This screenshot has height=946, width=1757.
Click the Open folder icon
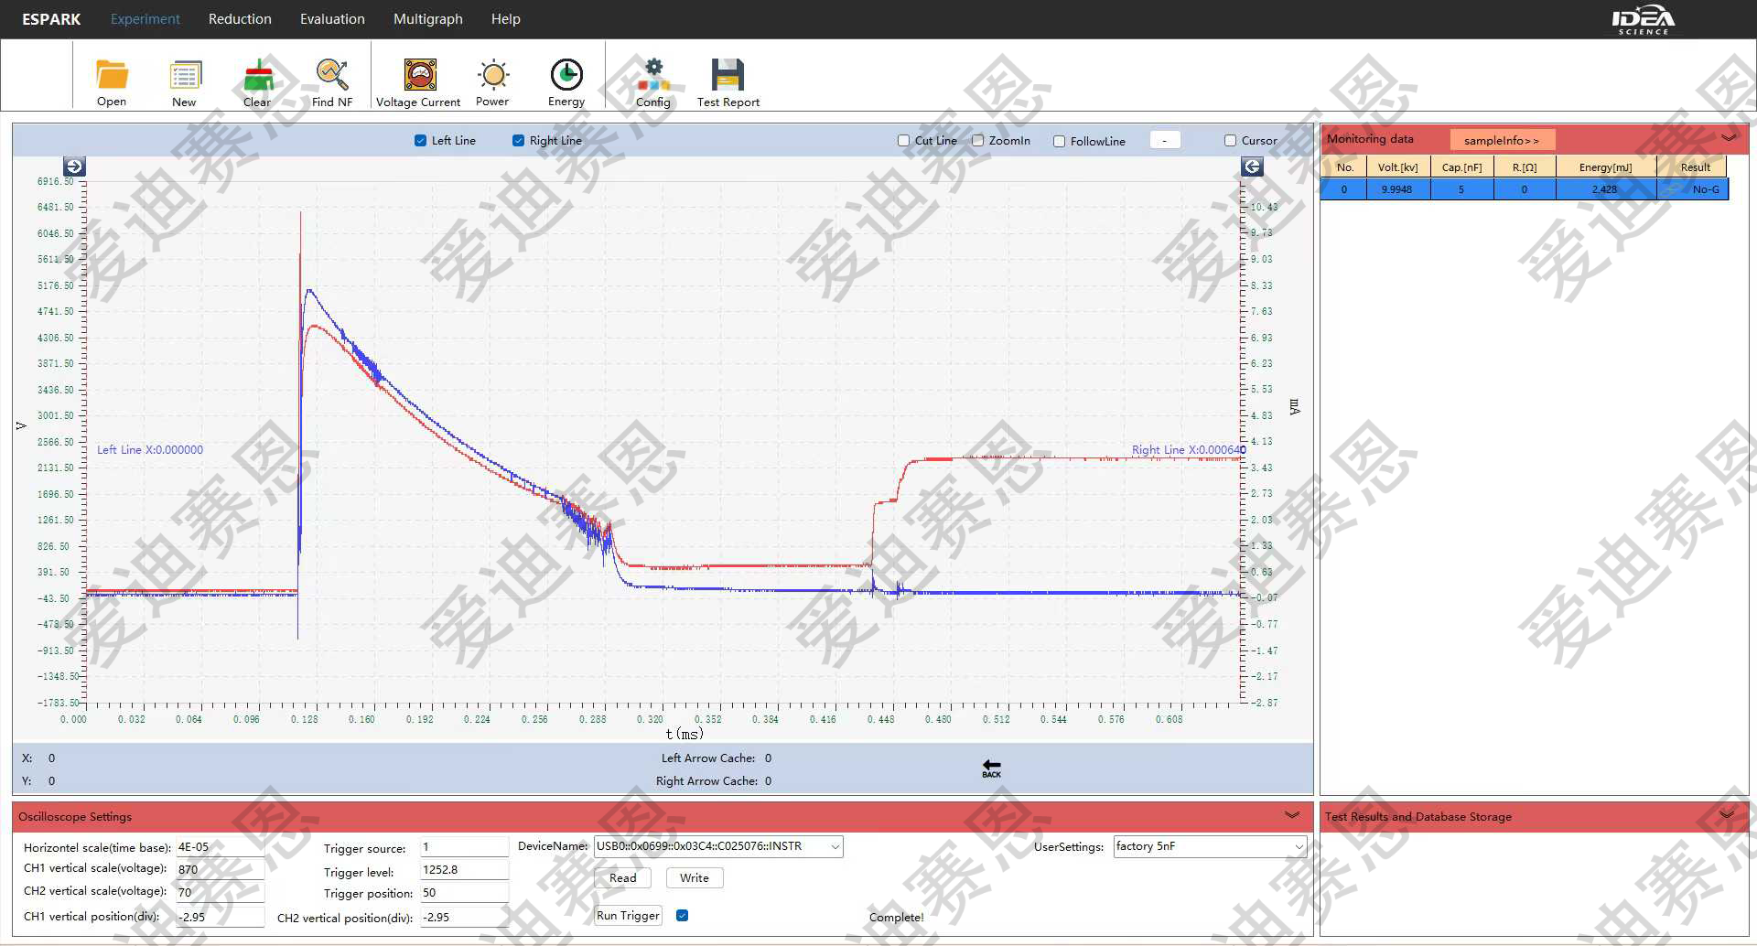coord(112,75)
